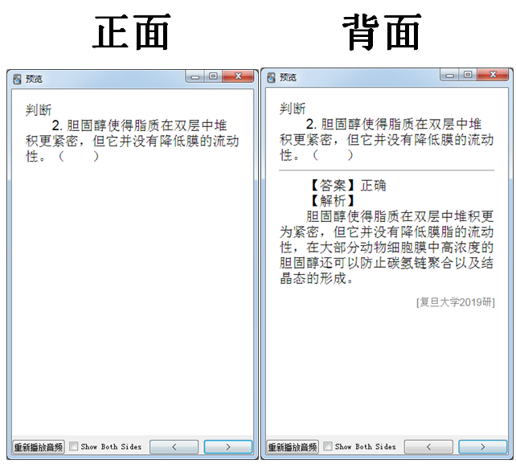The height and width of the screenshot is (464, 516).
Task: Close the right preview window
Action: (x=493, y=75)
